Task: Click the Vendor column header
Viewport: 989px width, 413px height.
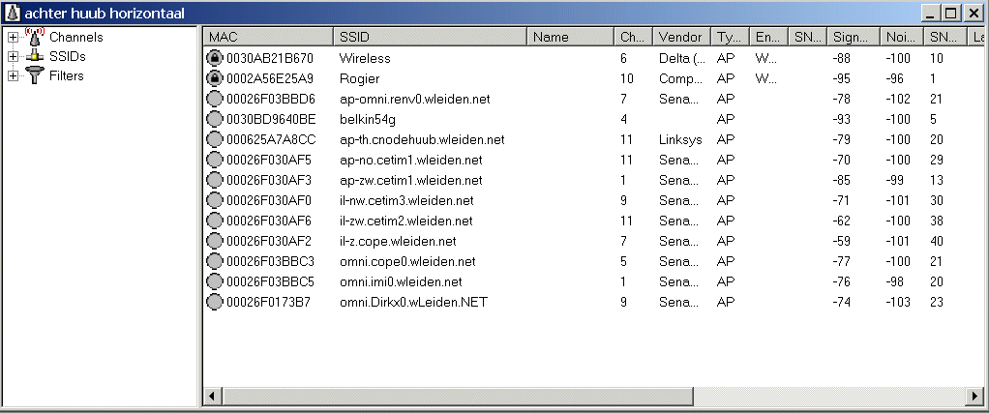Action: [681, 37]
